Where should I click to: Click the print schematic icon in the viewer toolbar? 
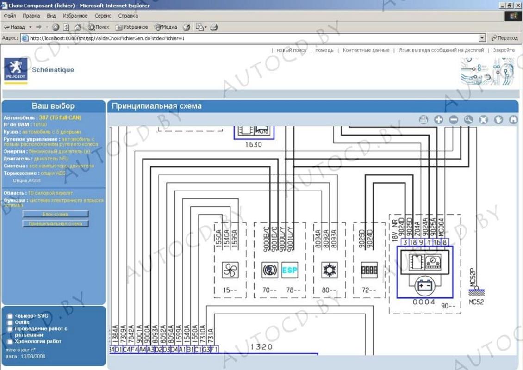(423, 119)
